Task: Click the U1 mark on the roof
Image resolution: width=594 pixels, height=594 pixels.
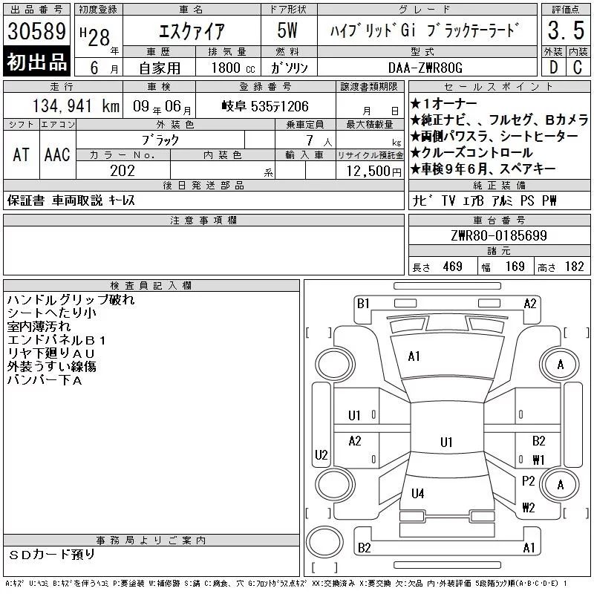Action: [446, 442]
